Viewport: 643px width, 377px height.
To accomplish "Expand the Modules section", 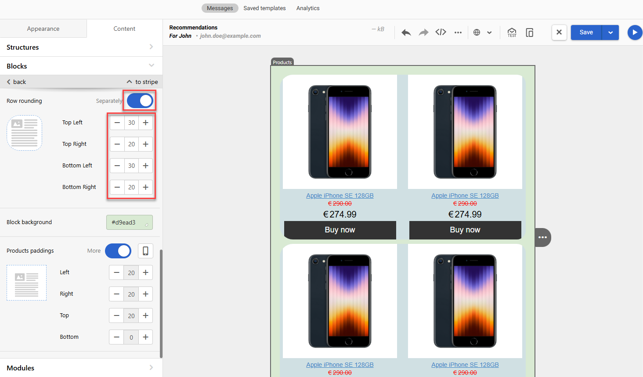I will click(81, 368).
